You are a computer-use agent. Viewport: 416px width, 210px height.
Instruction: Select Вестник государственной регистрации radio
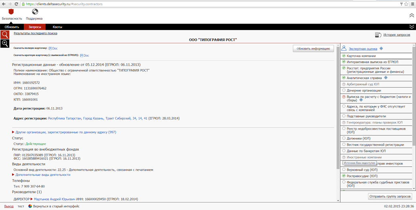tap(344, 144)
